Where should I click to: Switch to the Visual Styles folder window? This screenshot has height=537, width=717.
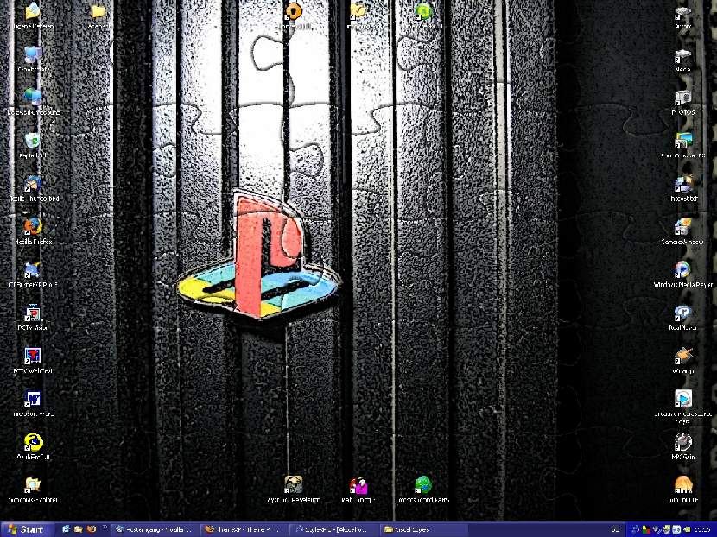(423, 530)
